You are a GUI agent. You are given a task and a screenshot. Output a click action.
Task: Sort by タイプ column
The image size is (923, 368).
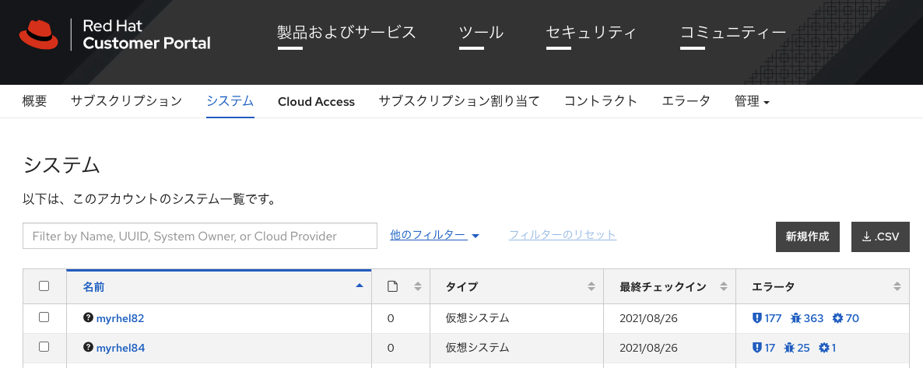(591, 287)
